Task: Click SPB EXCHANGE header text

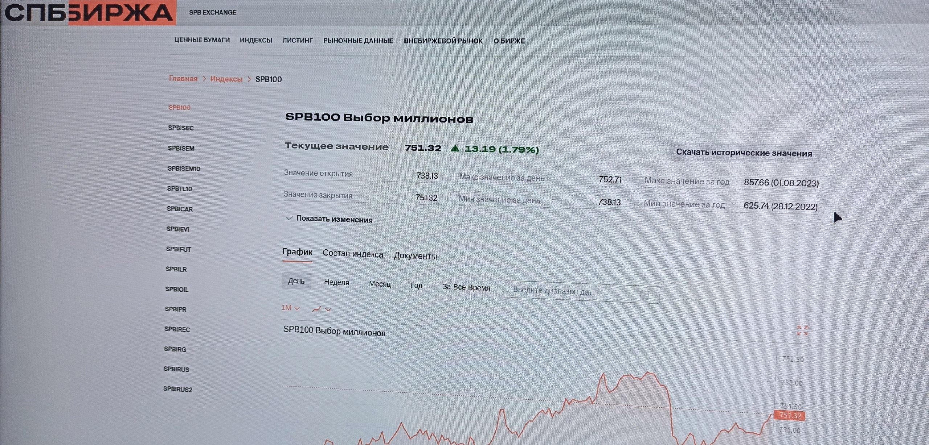Action: (213, 12)
